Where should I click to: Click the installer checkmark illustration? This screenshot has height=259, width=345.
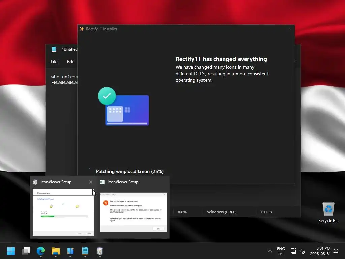pos(123,106)
